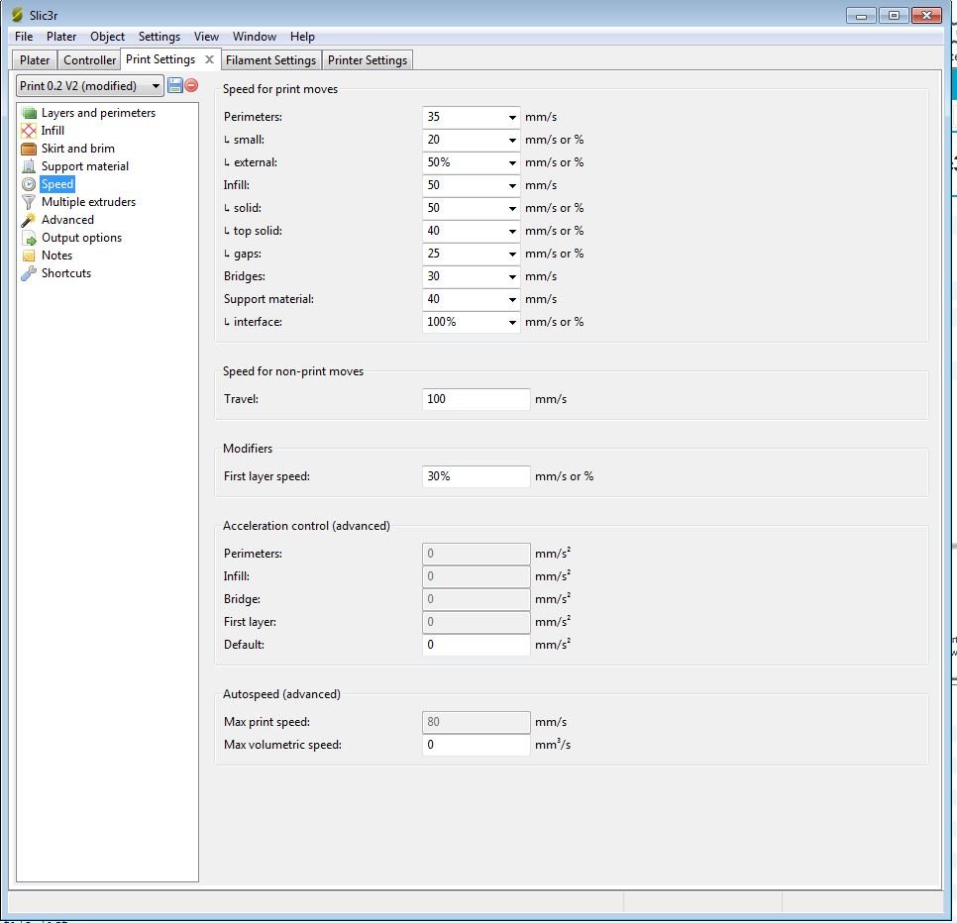Open the small perimeters speed dropdown

[x=512, y=140]
